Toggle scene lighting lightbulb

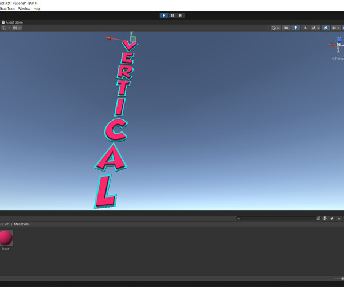(295, 28)
